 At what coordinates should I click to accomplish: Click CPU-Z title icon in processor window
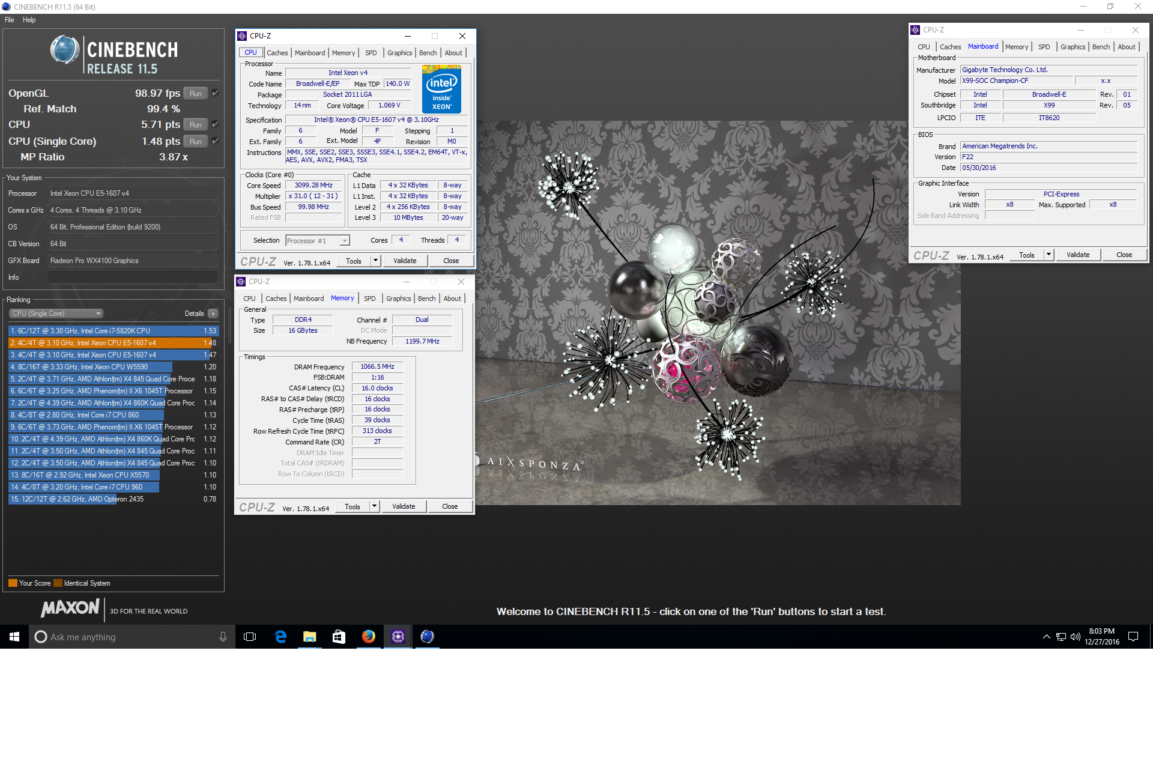point(242,36)
